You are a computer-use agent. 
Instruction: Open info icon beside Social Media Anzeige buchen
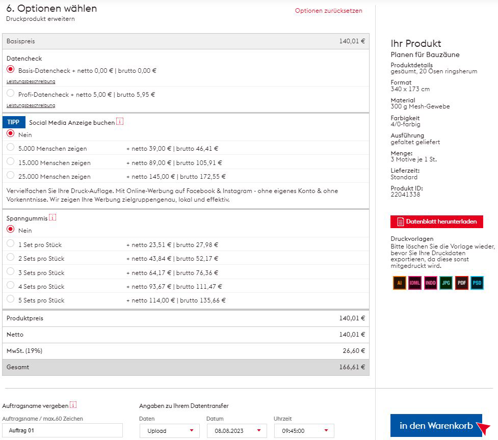(120, 122)
